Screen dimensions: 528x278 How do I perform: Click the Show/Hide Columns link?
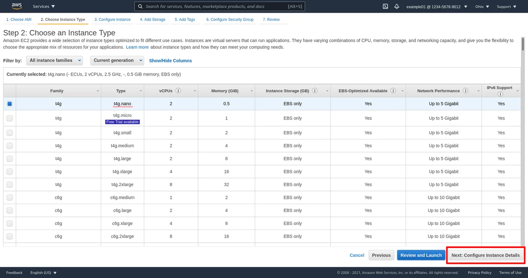[170, 61]
